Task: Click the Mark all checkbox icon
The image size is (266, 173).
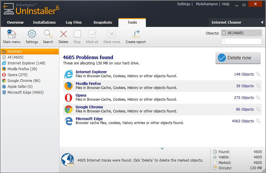Action: point(92,34)
